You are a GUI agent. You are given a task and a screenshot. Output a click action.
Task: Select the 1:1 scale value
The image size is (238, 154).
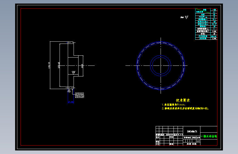[198, 141]
